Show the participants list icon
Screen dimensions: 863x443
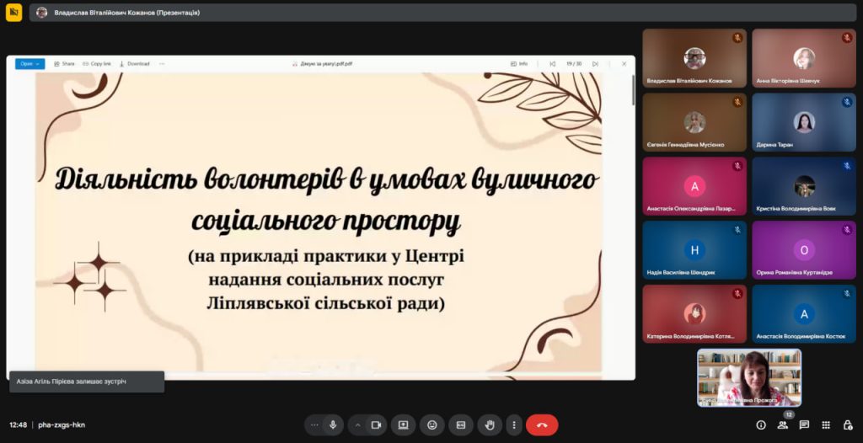pyautogui.click(x=783, y=425)
